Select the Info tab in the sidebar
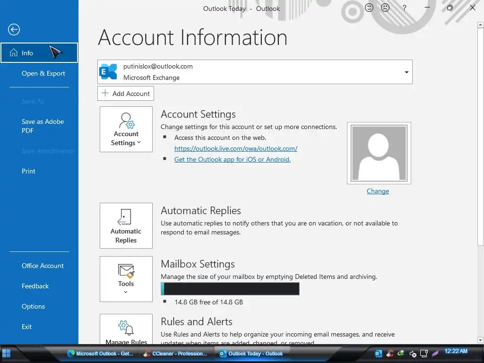Viewport: 484px width, 363px height. pyautogui.click(x=39, y=53)
